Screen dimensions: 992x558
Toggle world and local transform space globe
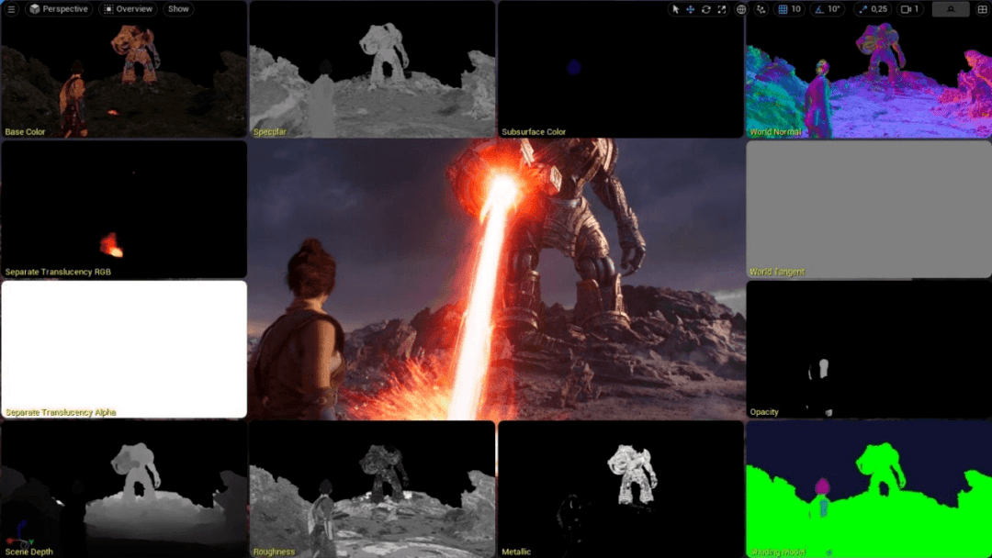[741, 9]
